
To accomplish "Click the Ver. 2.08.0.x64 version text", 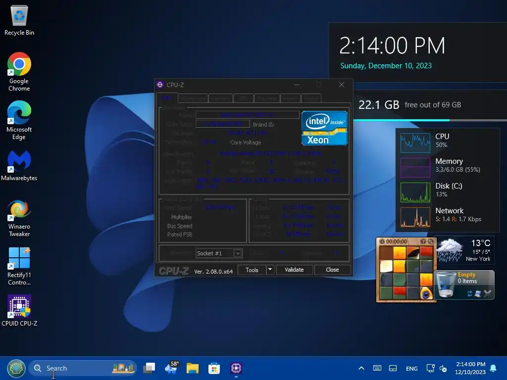I will point(213,272).
